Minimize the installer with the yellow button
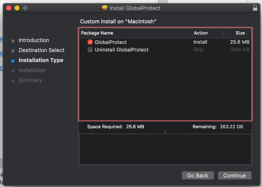The image size is (262, 187). (x=17, y=8)
